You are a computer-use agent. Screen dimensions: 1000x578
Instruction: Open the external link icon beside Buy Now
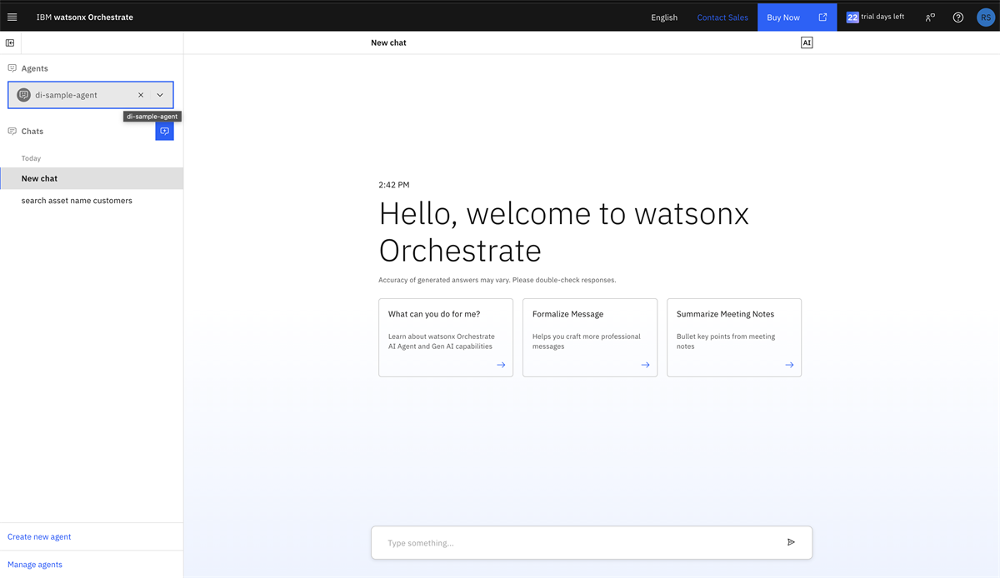coord(822,17)
